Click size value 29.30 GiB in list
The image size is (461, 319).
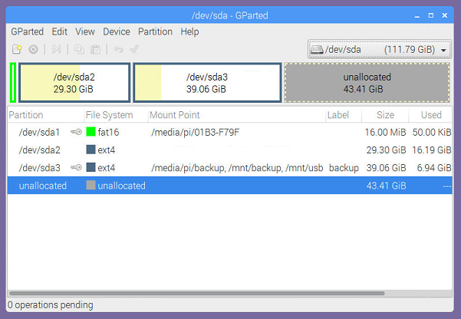tap(386, 150)
